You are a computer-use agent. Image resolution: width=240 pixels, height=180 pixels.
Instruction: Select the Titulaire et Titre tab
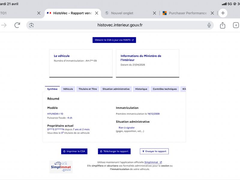point(88,89)
